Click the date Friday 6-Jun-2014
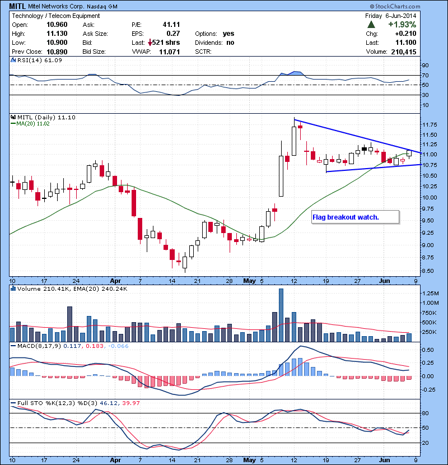The image size is (448, 465). pyautogui.click(x=390, y=16)
